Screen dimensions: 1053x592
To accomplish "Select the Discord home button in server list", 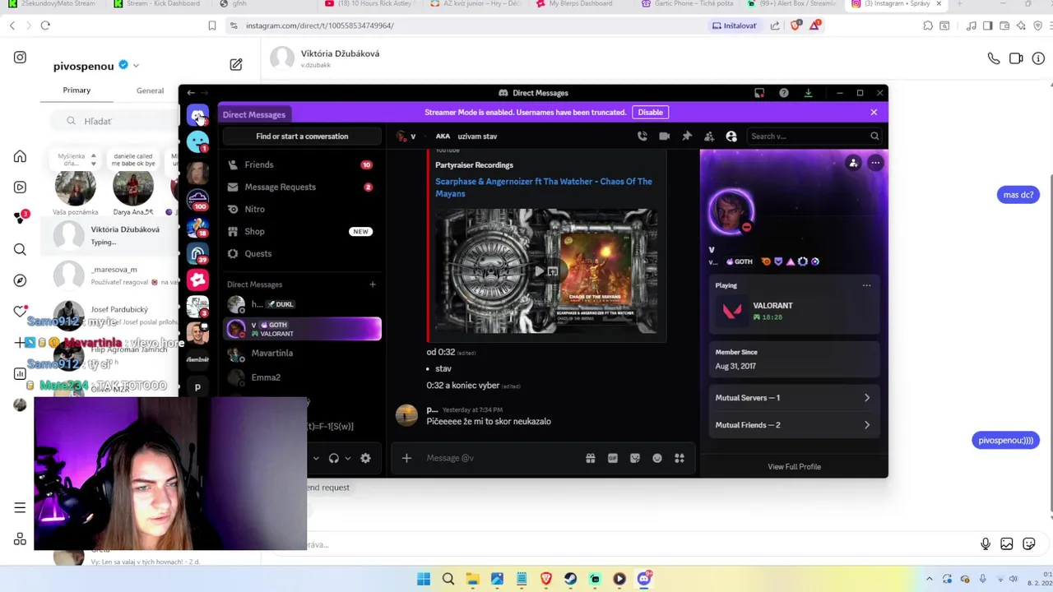I will pyautogui.click(x=197, y=116).
